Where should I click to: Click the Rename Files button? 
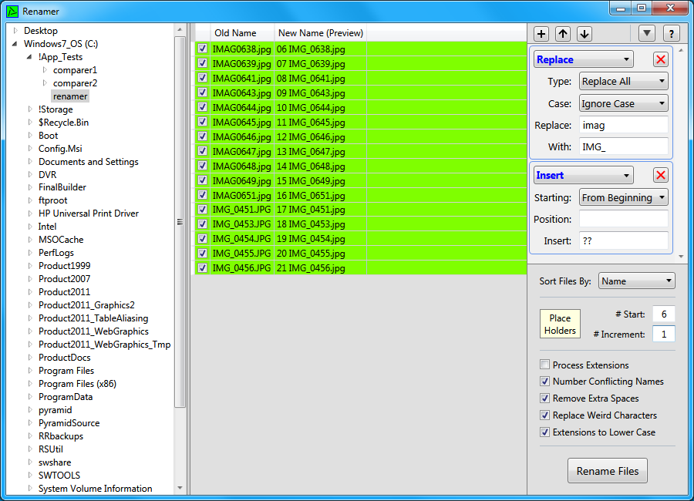608,470
